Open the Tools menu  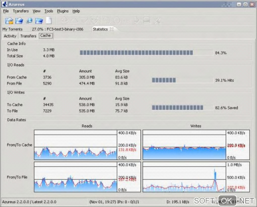(49, 11)
